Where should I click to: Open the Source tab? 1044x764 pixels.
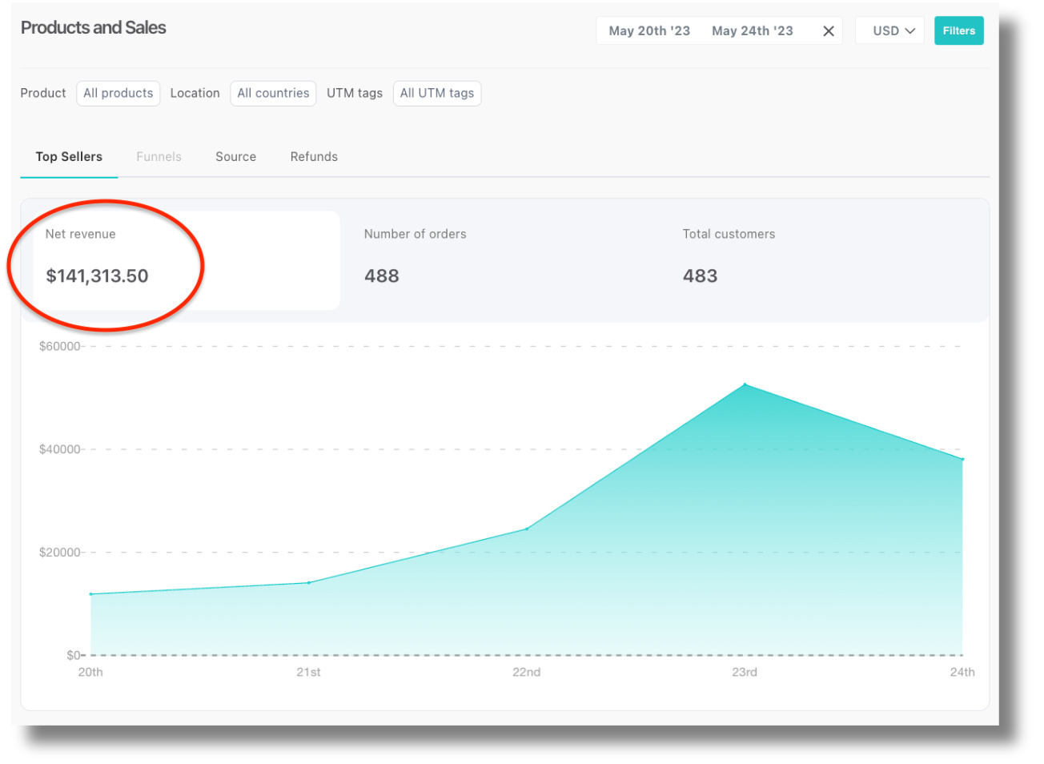pyautogui.click(x=235, y=157)
